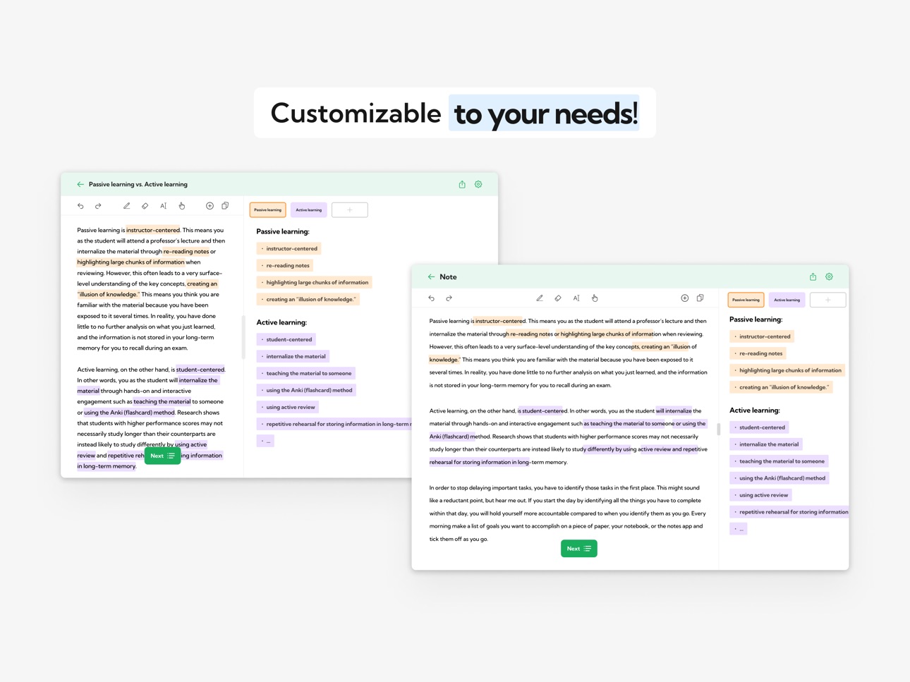This screenshot has height=682, width=910.
Task: Click 'using active review' chip in Passive learning vs. Active learning window
Action: [x=288, y=407]
